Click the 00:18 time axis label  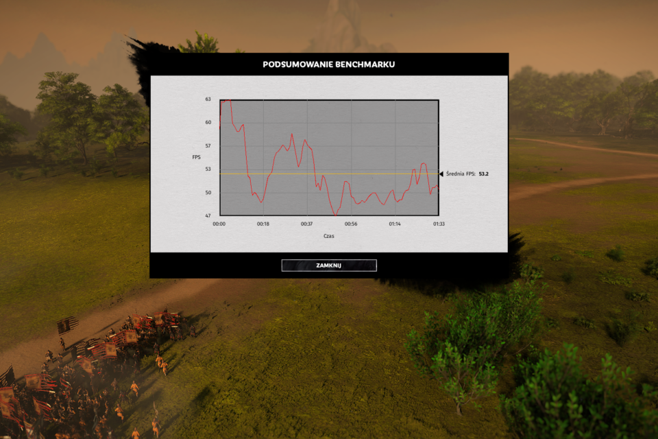263,224
